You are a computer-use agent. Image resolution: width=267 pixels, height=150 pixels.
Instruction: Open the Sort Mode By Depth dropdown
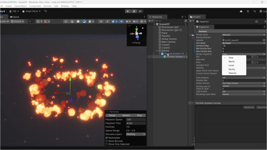click(x=244, y=43)
